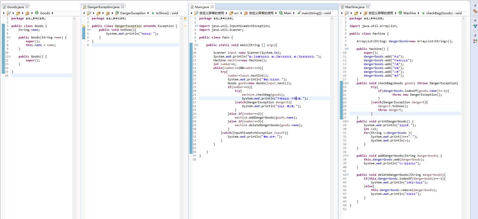This screenshot has height=219, width=478.
Task: Click the source folder icon in Goods.java breadcrumb
Action: click(x=18, y=13)
